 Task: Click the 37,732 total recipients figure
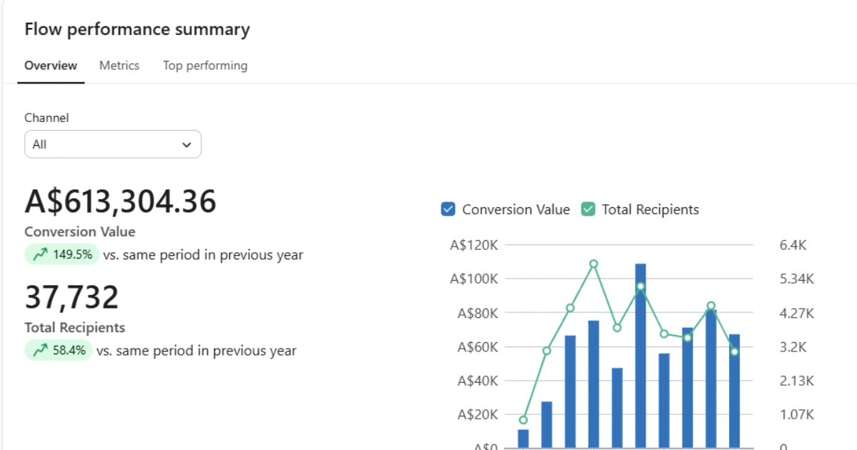click(x=71, y=297)
